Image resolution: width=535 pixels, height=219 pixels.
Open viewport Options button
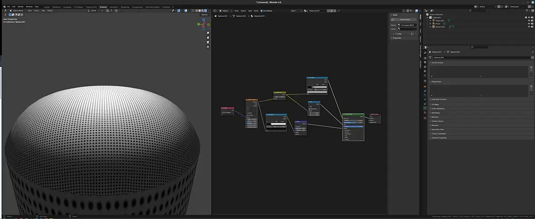205,14
